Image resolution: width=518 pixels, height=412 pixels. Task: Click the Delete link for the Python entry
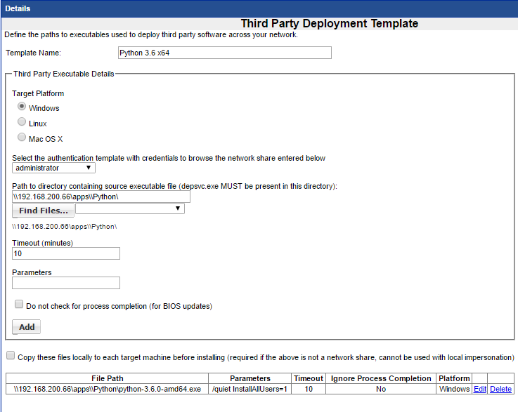click(x=500, y=389)
